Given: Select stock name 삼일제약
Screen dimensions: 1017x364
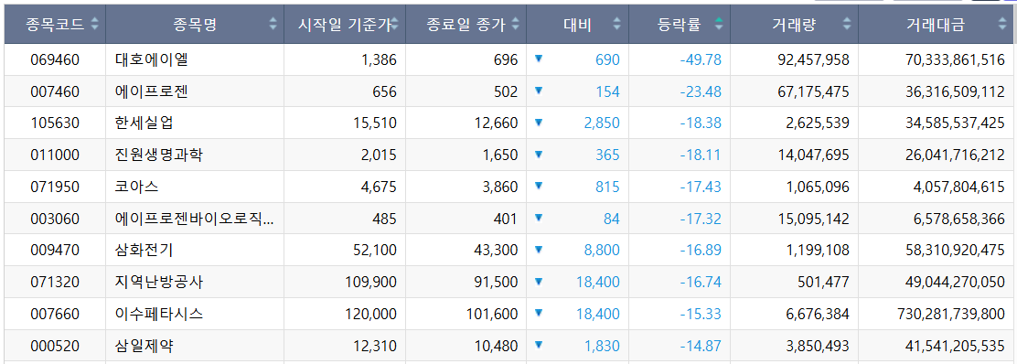Looking at the screenshot, I should point(144,347).
